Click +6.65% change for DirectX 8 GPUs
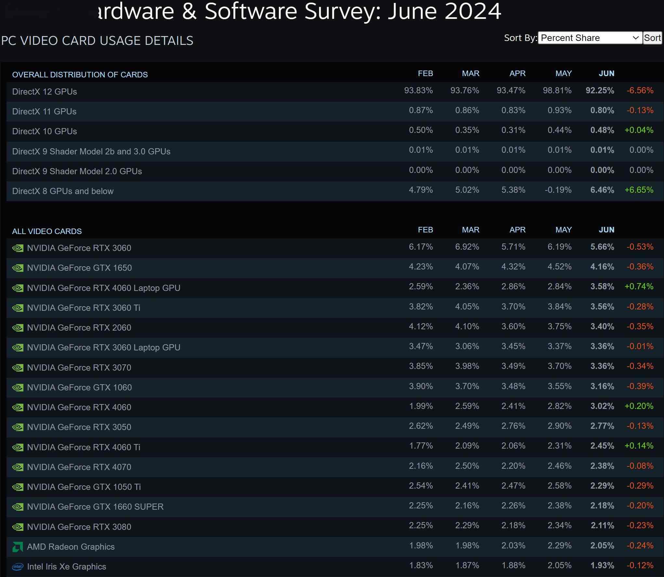The image size is (664, 577). click(639, 190)
